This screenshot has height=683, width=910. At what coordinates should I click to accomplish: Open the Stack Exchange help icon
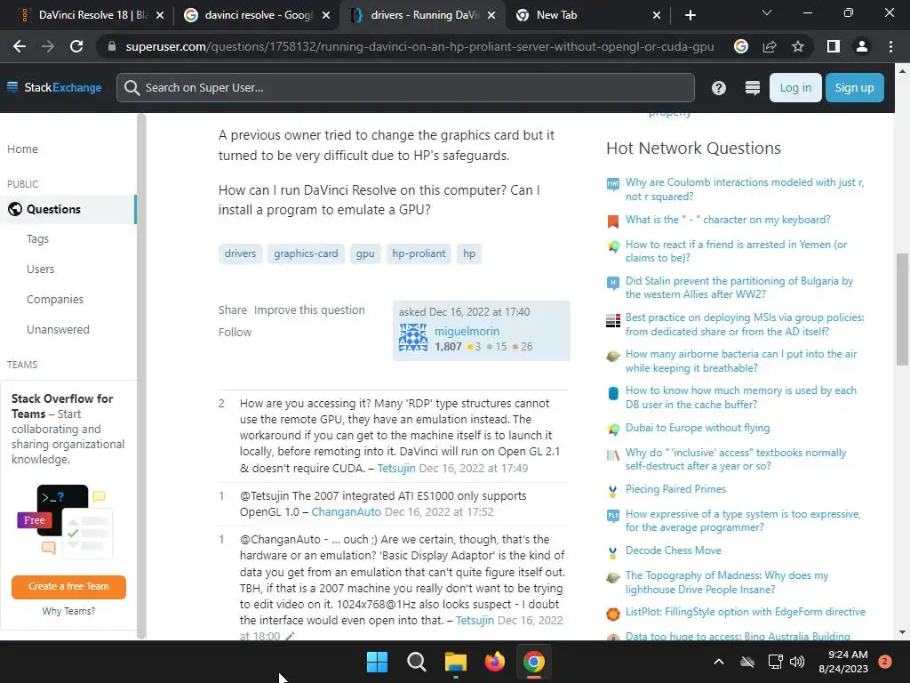tap(718, 88)
